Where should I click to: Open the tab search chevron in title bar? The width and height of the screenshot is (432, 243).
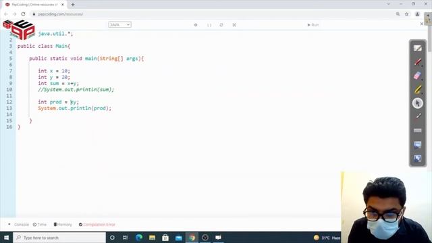388,4
